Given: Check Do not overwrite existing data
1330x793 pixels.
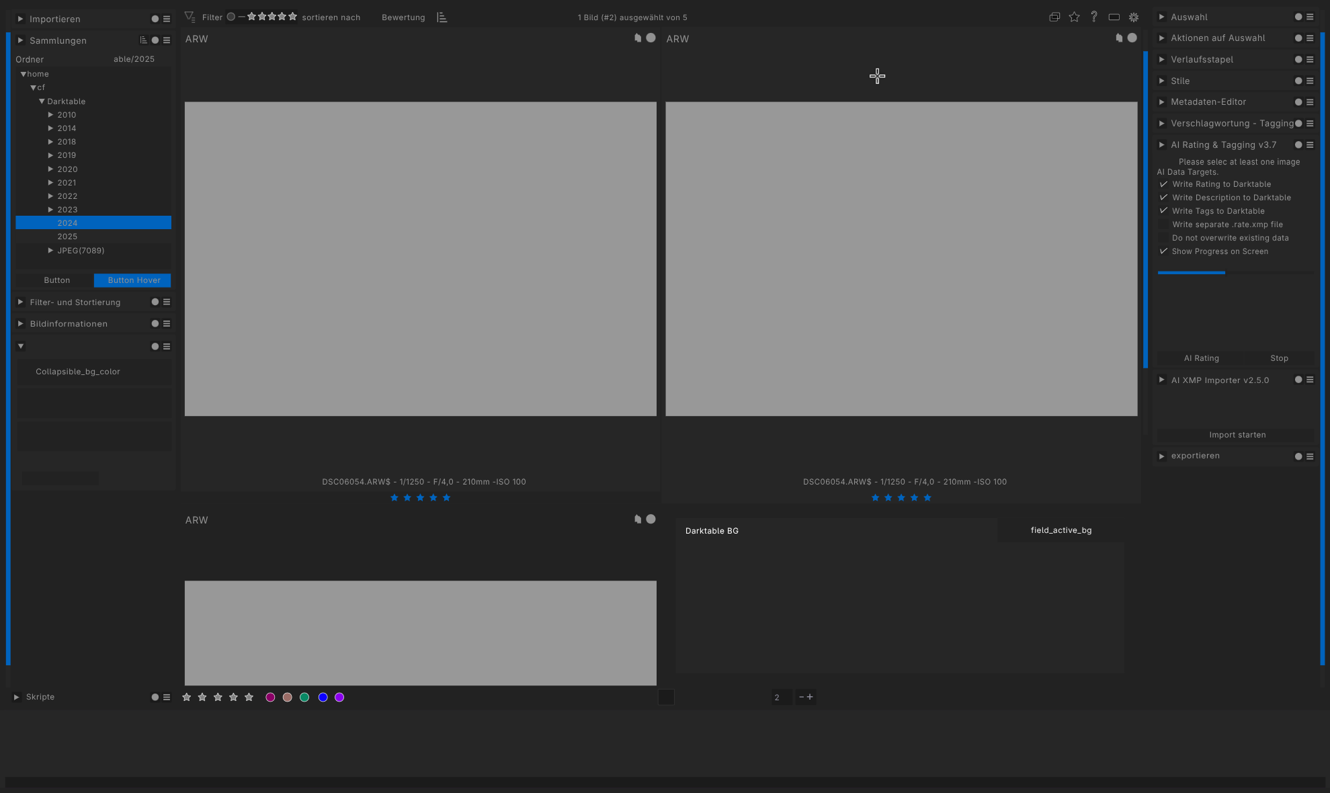Looking at the screenshot, I should click(1163, 238).
